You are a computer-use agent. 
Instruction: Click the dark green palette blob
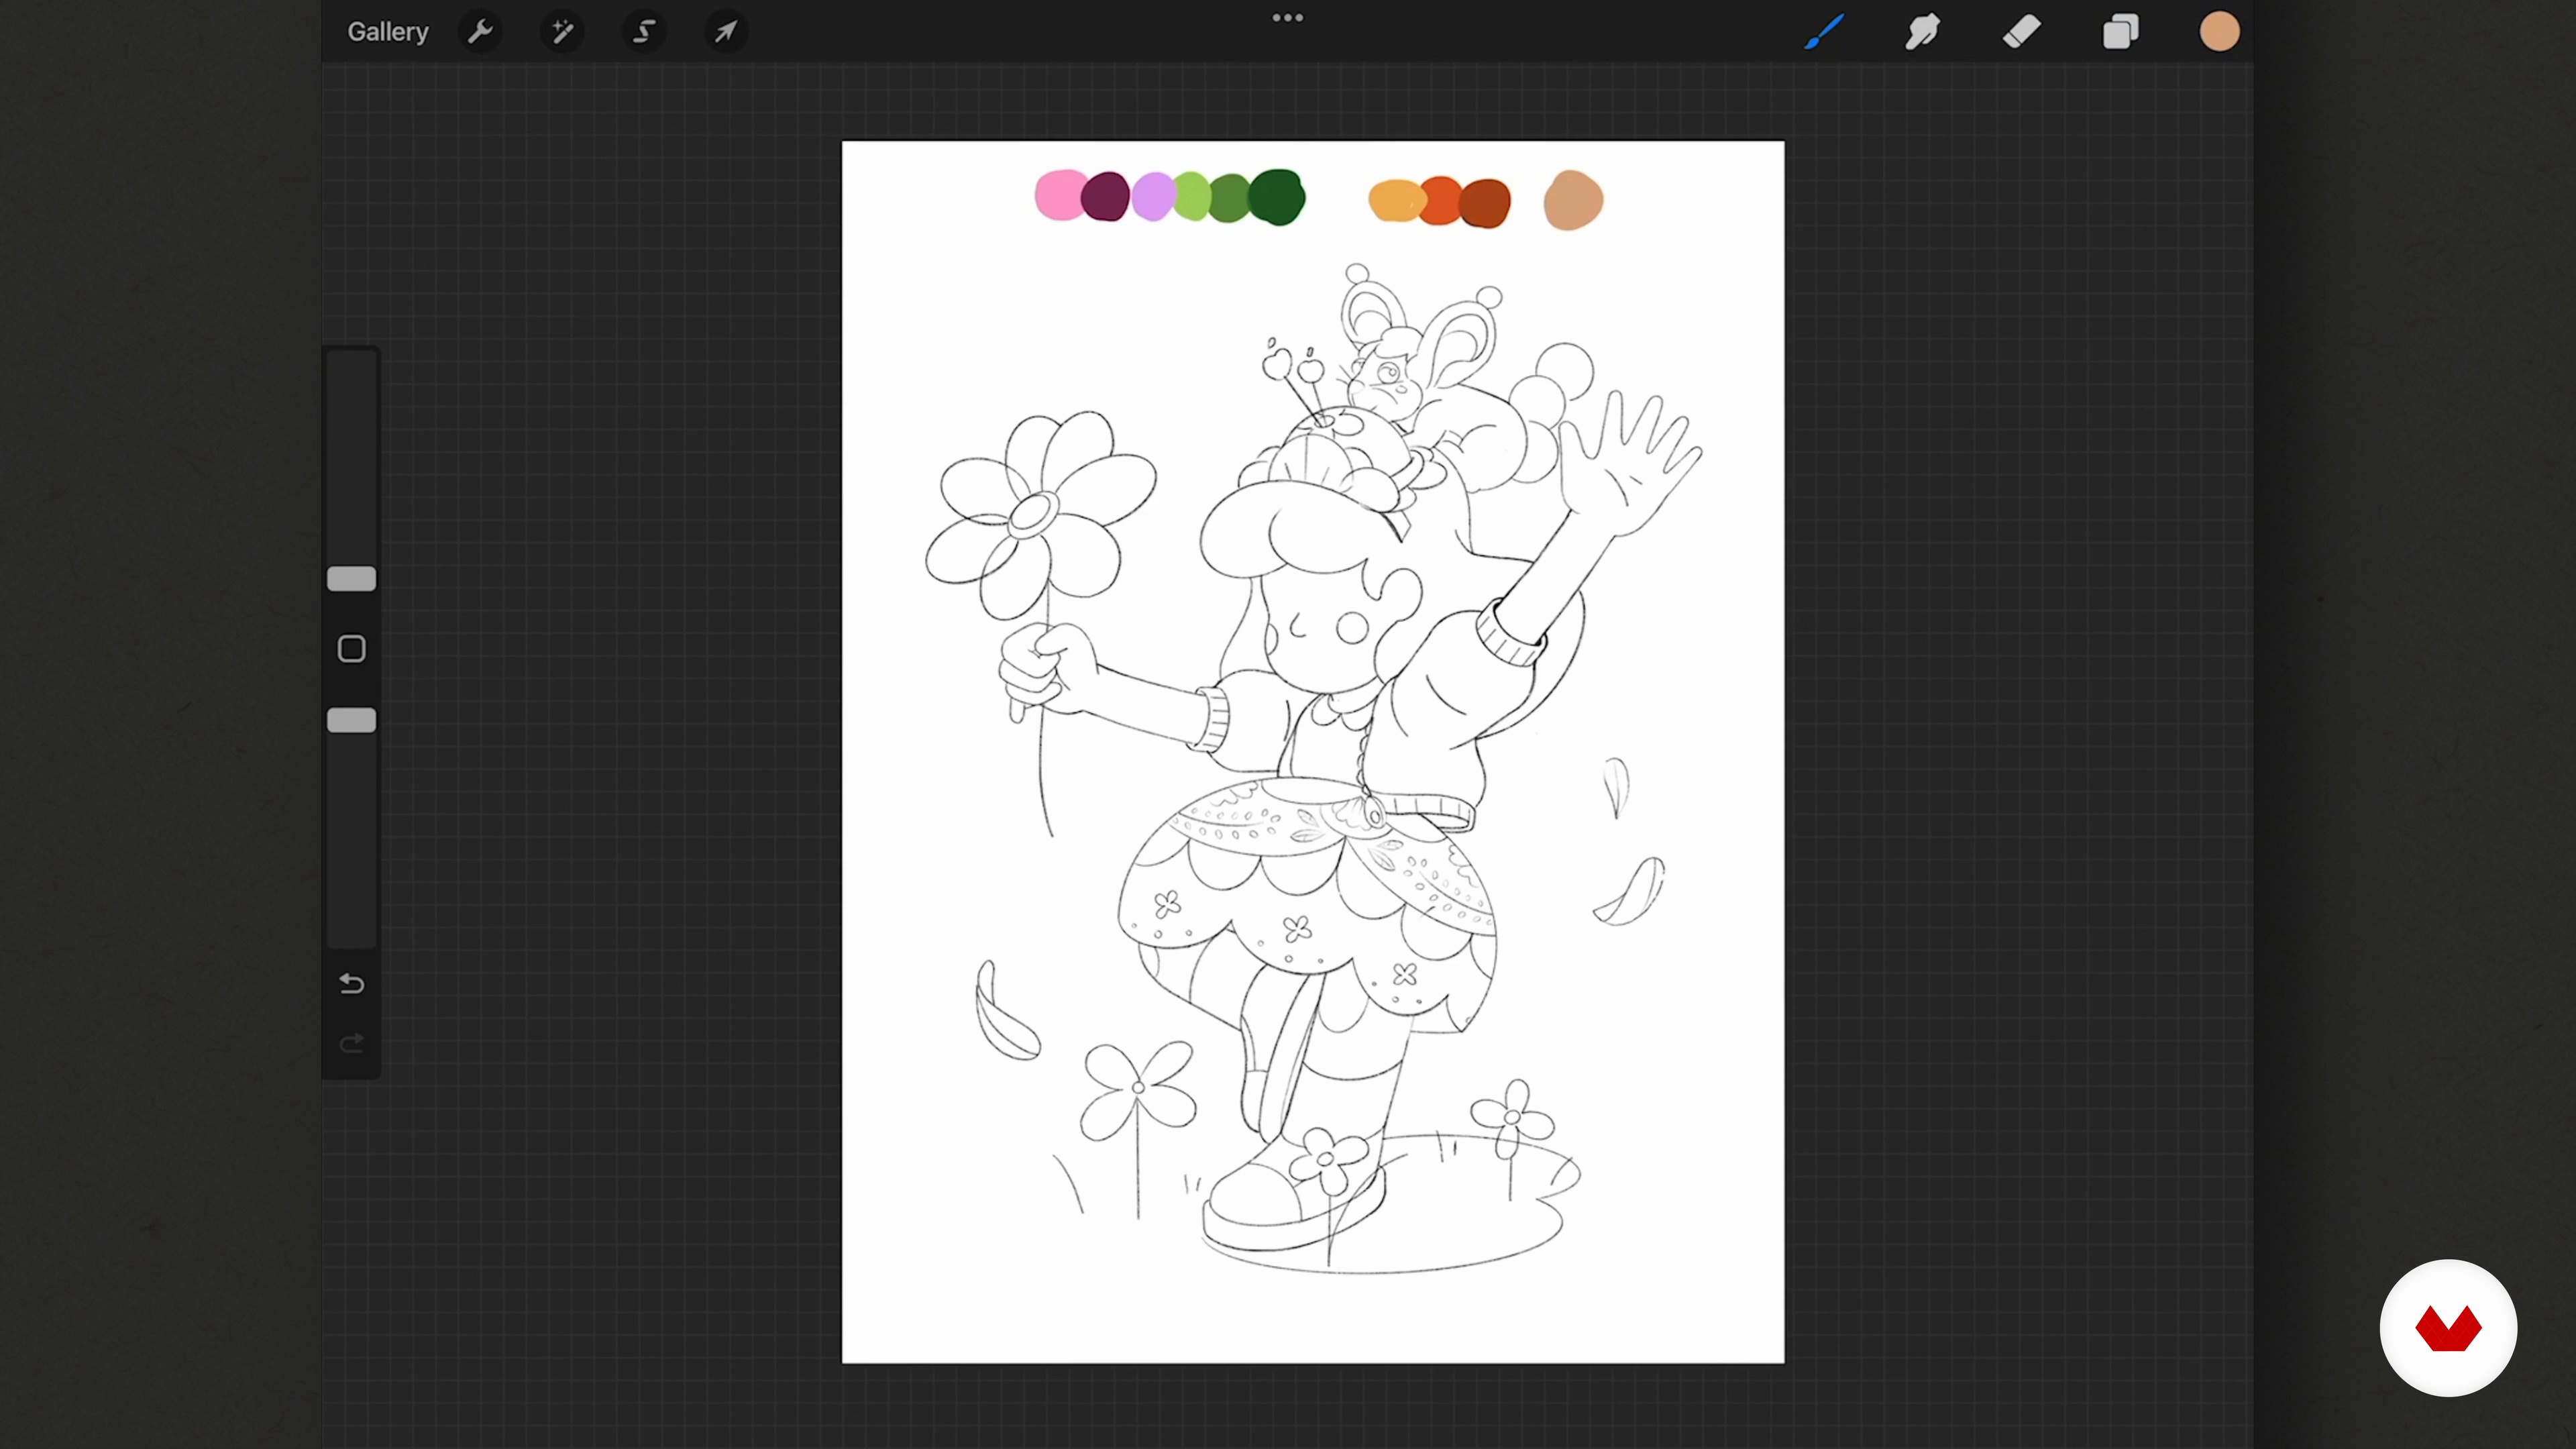tap(1277, 197)
